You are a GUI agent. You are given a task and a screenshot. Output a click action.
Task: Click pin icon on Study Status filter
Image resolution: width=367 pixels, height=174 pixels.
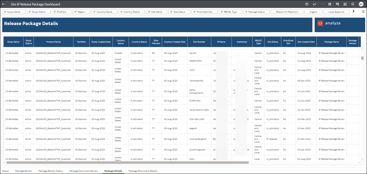point(30,12)
